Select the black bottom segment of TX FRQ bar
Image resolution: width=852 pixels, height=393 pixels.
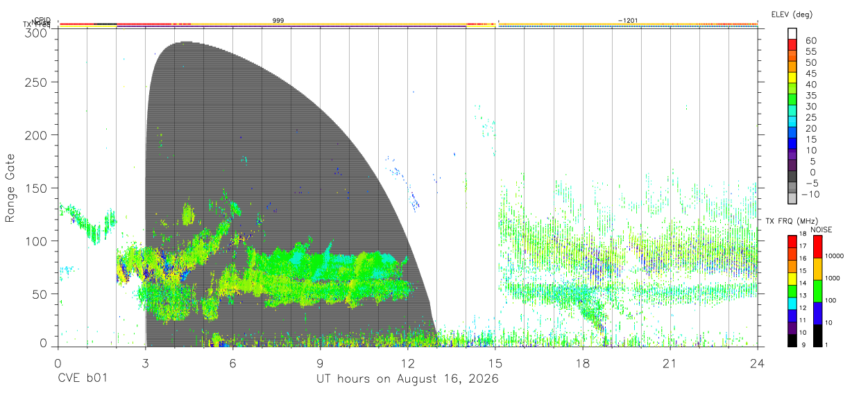click(x=792, y=340)
